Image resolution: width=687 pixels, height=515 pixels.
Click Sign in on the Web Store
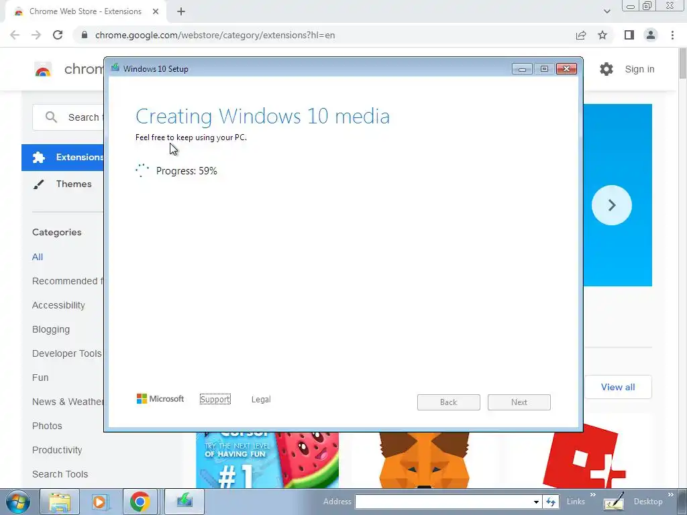tap(639, 69)
